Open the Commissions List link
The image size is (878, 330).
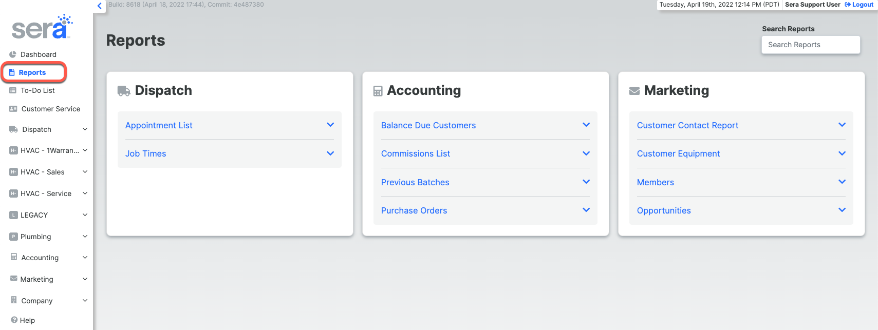click(415, 153)
